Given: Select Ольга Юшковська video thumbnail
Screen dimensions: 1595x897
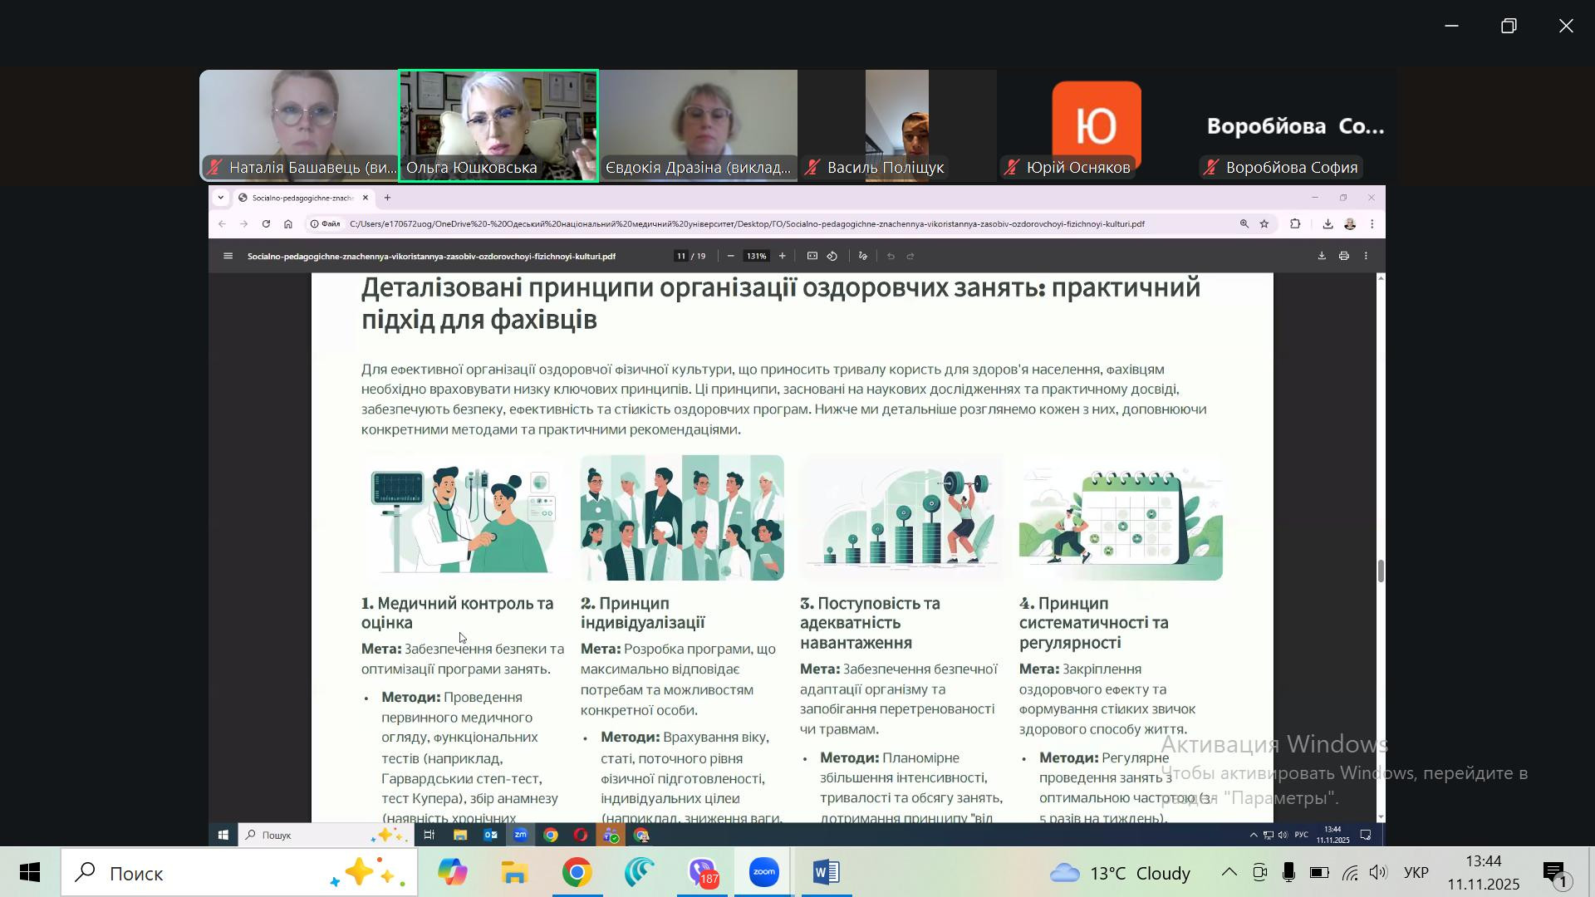Looking at the screenshot, I should [x=498, y=125].
